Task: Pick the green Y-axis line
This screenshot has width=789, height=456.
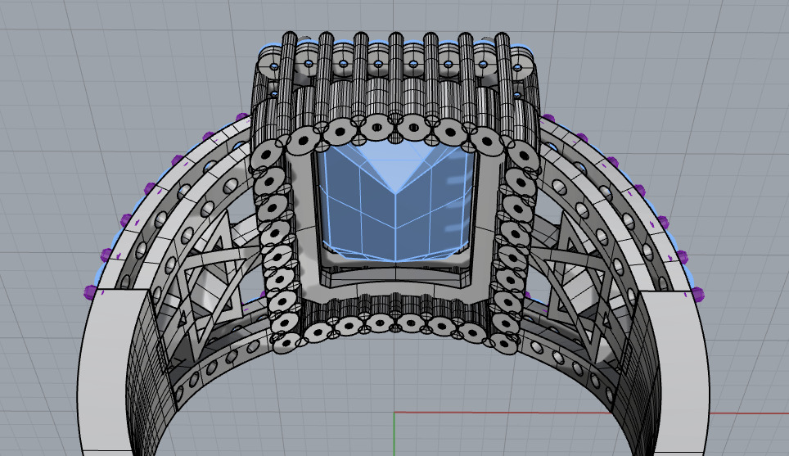Action: [394, 434]
